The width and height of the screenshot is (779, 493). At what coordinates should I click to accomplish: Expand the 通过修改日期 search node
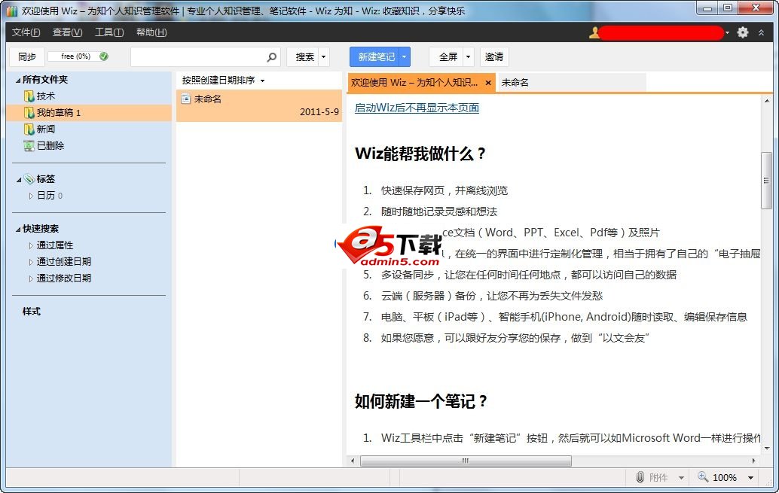pyautogui.click(x=31, y=278)
